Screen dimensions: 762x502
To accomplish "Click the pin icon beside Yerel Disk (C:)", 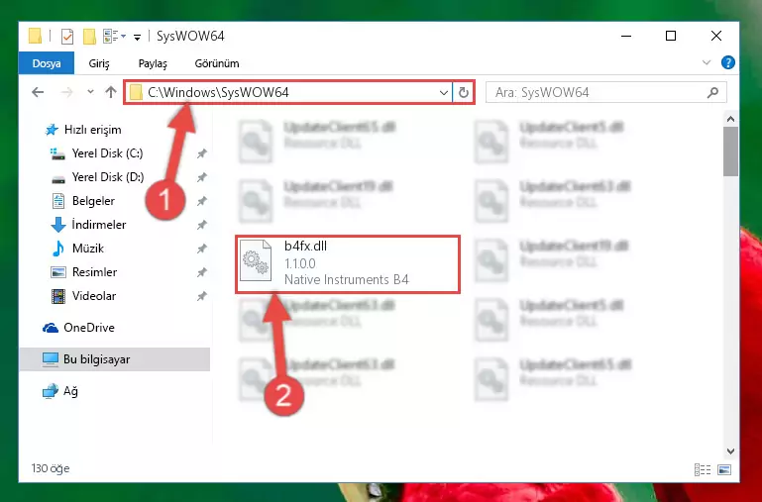I will tap(202, 153).
